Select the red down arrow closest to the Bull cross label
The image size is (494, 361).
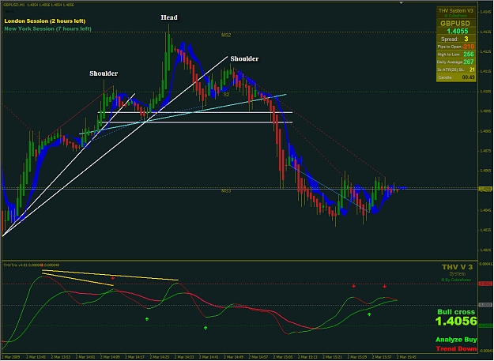coord(385,286)
